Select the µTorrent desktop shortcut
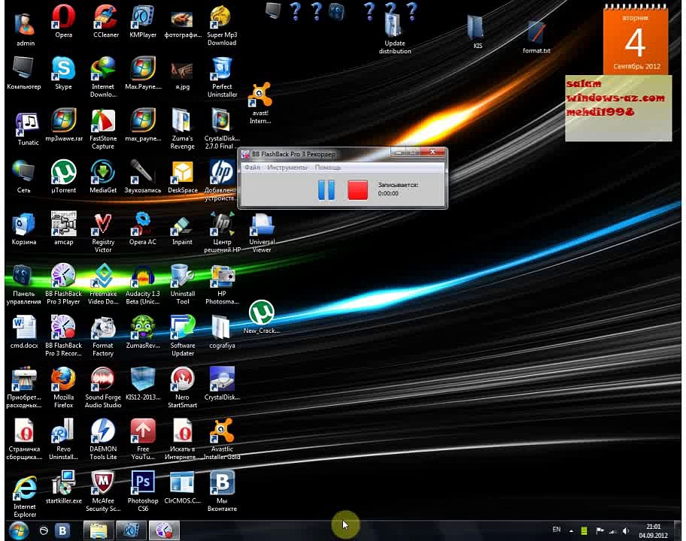The width and height of the screenshot is (686, 541). 63,177
